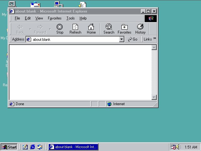
Task: Click the Show Desktop Quick Launch icon
Action: (x=25, y=147)
